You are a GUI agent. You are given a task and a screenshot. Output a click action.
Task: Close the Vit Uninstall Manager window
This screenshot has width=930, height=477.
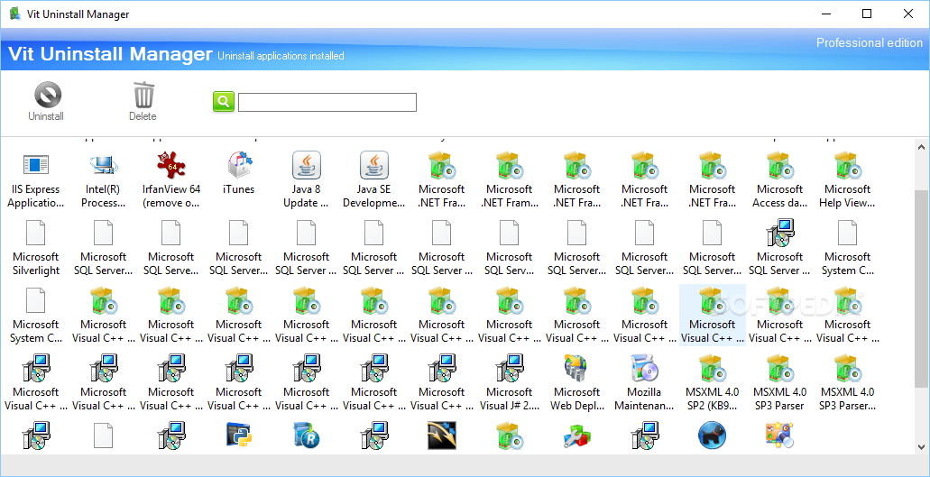(908, 14)
